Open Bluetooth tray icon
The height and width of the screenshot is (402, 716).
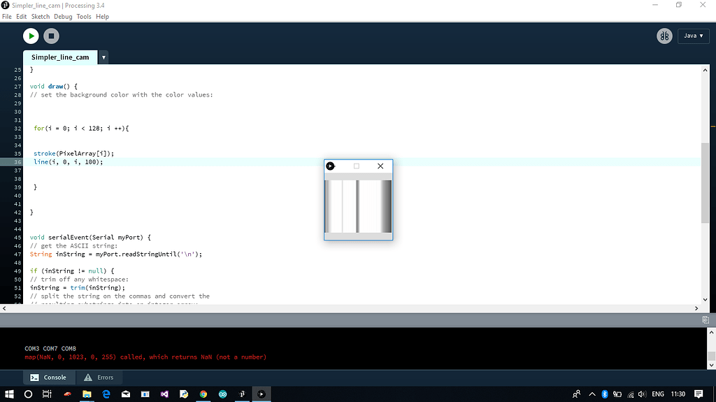[x=605, y=394]
